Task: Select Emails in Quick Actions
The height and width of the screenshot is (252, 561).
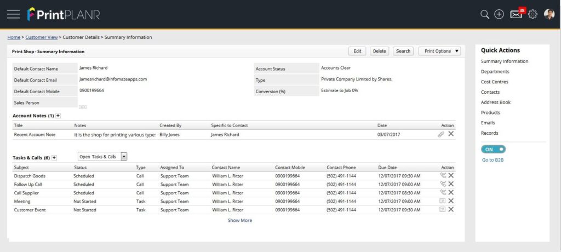Action: click(x=488, y=123)
